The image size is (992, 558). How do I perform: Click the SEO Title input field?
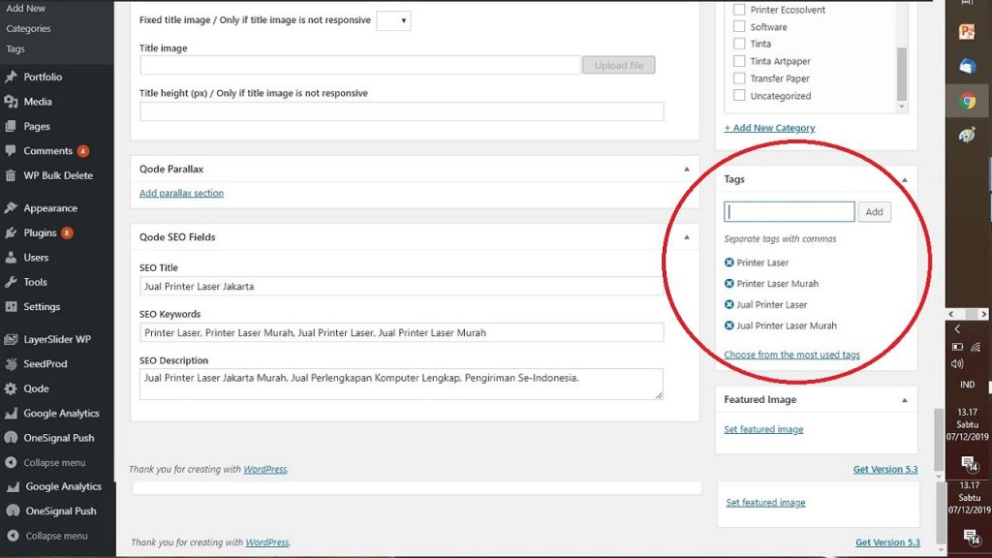401,286
